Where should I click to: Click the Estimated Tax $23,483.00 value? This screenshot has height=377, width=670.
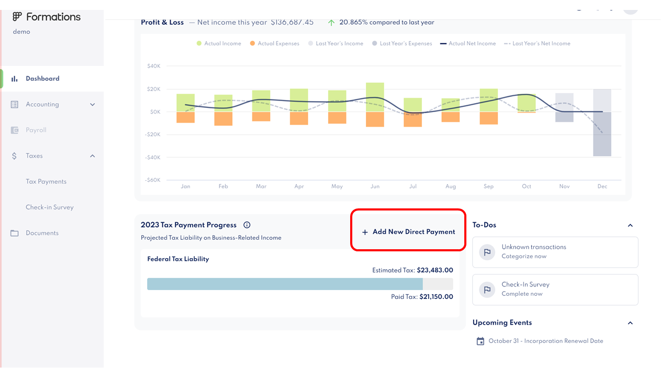pos(435,270)
